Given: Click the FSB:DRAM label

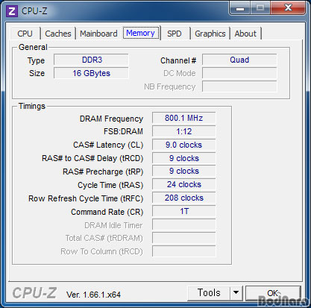Looking at the screenshot, I should click(123, 131).
